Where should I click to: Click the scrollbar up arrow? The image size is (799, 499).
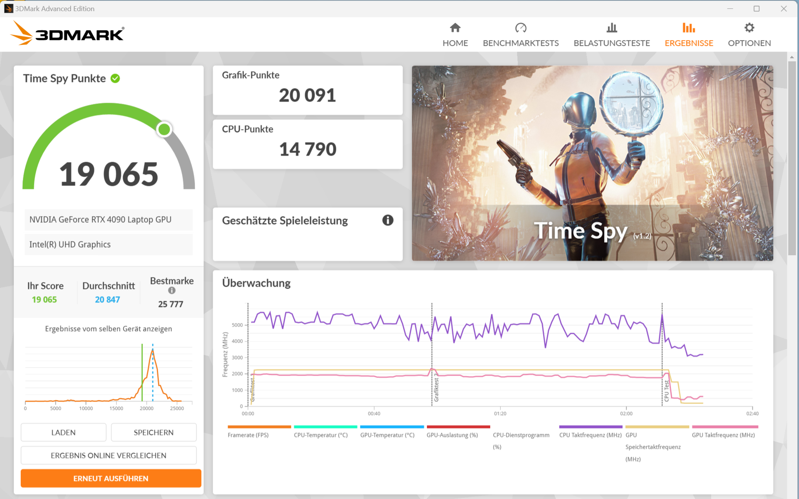coord(792,57)
